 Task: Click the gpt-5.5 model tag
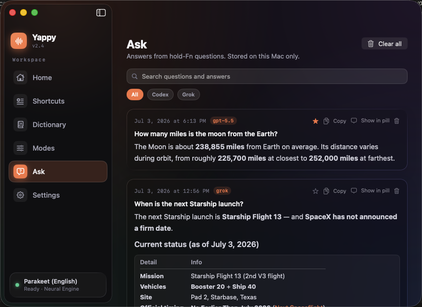point(223,121)
